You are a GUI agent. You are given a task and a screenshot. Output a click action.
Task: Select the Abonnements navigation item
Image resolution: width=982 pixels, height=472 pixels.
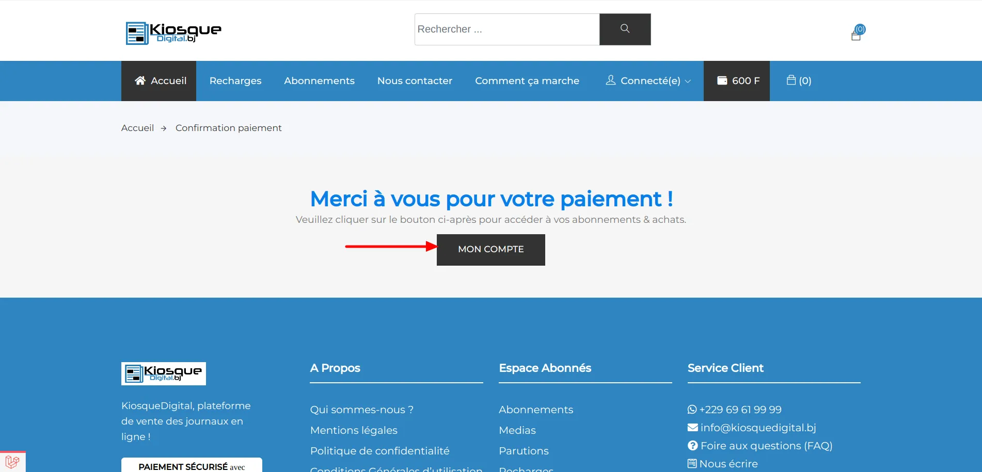click(x=319, y=80)
